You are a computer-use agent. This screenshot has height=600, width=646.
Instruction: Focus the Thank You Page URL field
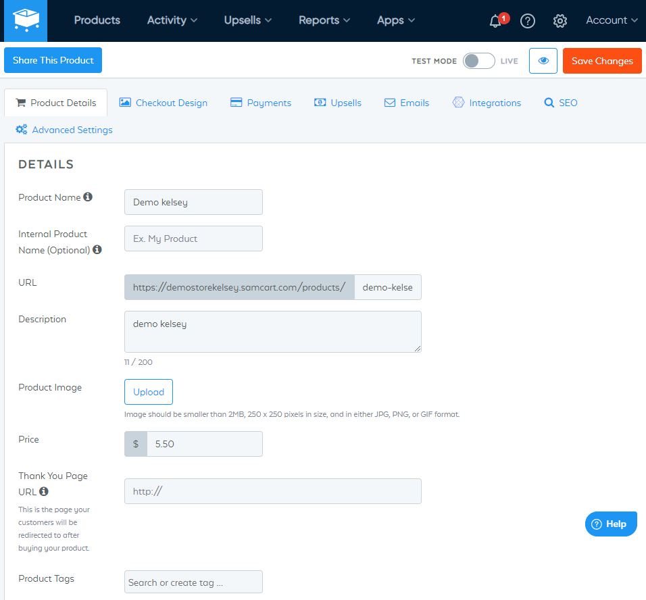pos(273,491)
